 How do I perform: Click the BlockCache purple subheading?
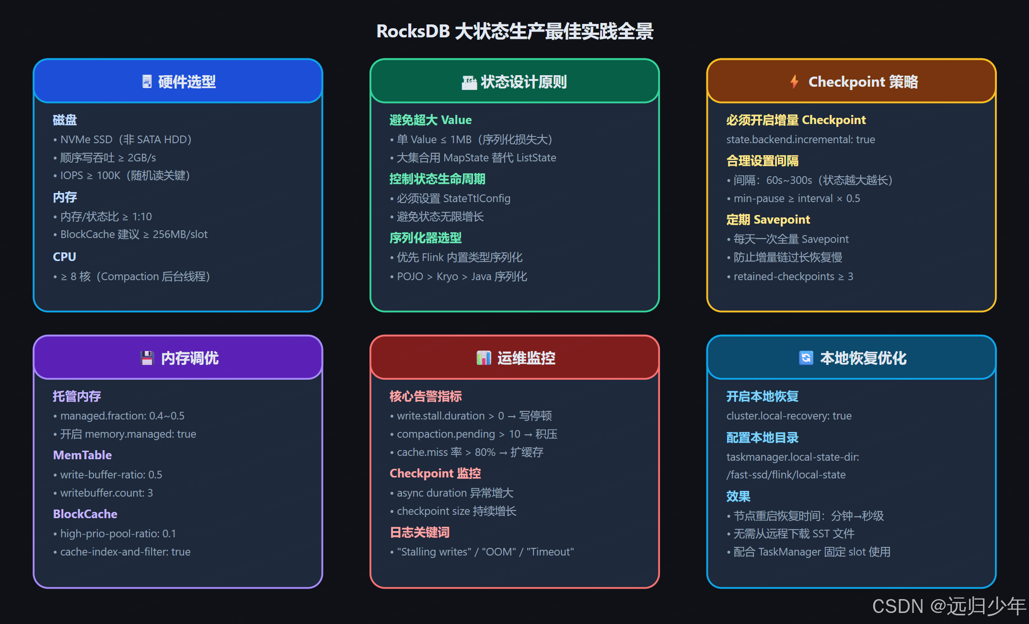point(85,514)
